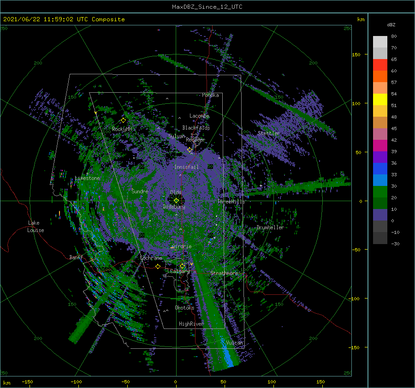
Task: Click the yellow diamond marker near RockyMH
Action: [x=123, y=120]
